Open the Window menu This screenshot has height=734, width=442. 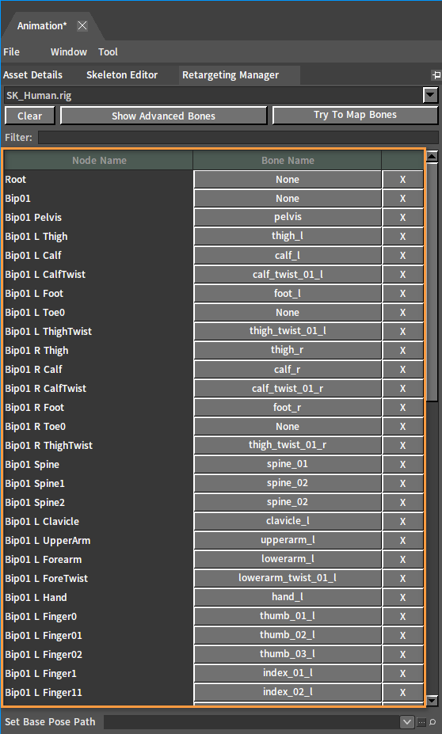coord(69,52)
